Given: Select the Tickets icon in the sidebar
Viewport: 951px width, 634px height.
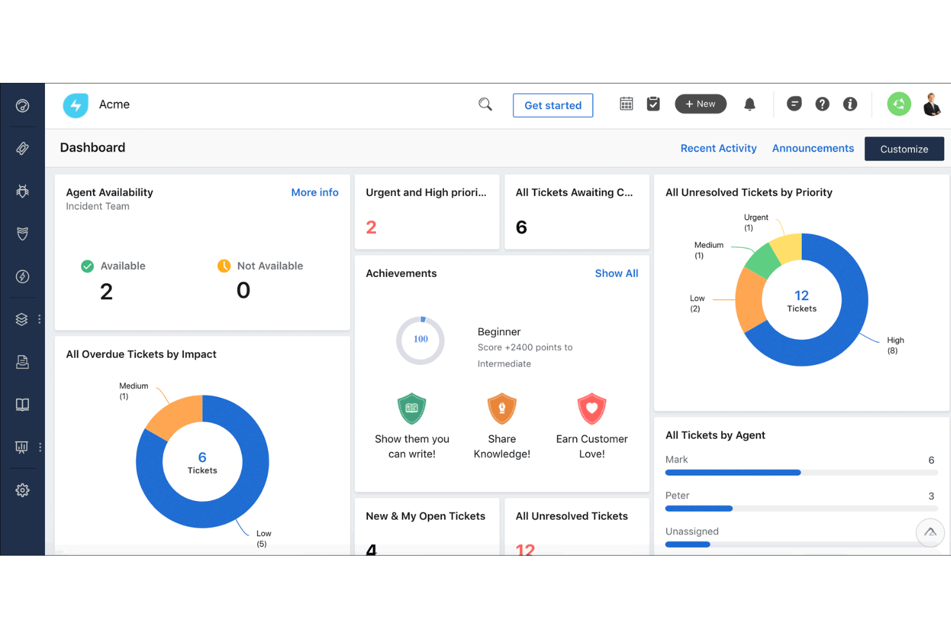Looking at the screenshot, I should coord(22,148).
